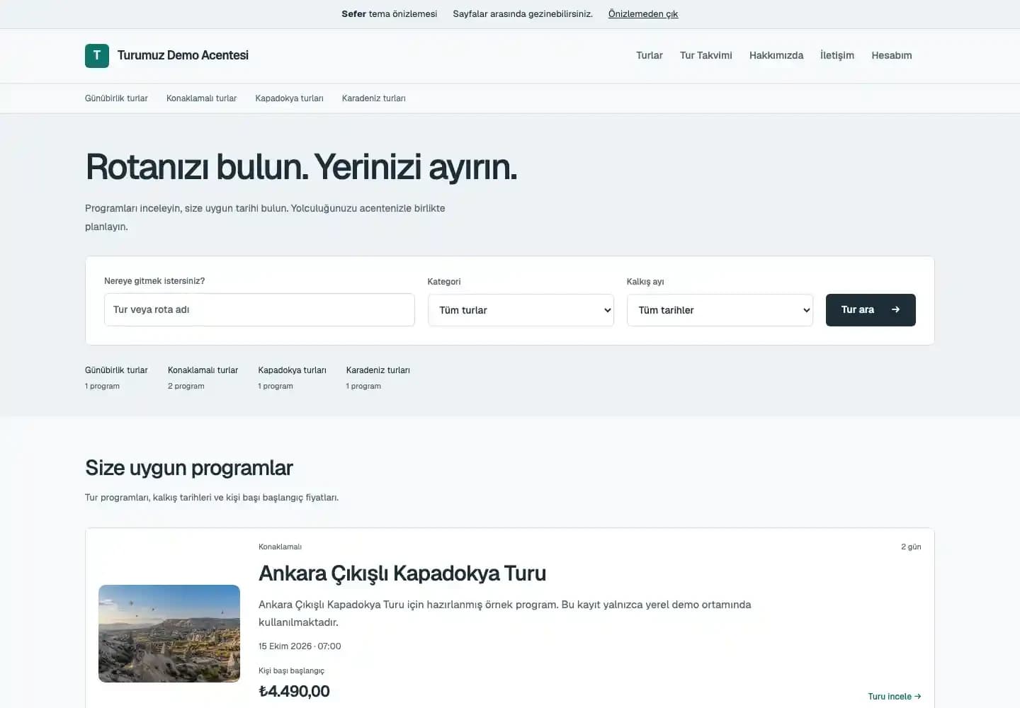Image resolution: width=1020 pixels, height=708 pixels.
Task: Choose the Konaklamalı turlar category with 2 program
Action: click(203, 377)
